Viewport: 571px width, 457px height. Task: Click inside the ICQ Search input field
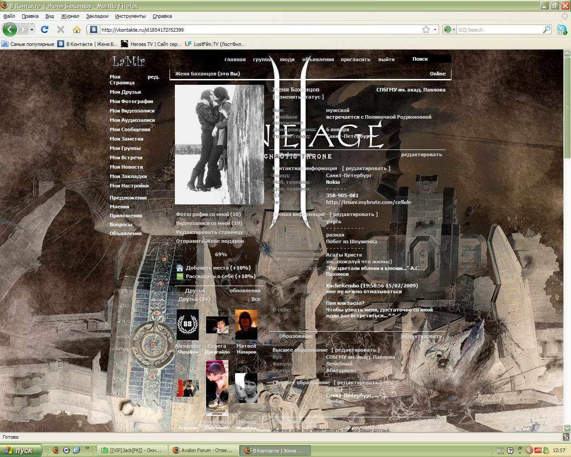coord(499,30)
